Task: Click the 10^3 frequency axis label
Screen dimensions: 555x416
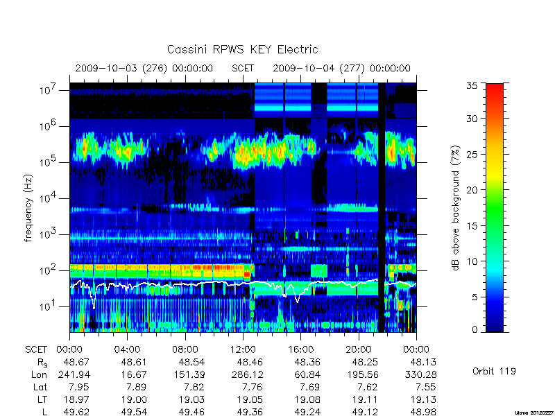Action: 48,234
